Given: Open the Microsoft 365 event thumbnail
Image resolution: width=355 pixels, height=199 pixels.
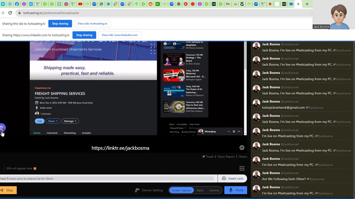Looking at the screenshot, I should pyautogui.click(x=174, y=75).
